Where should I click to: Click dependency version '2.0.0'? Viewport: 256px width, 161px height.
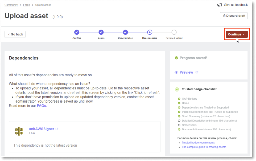tap(32, 133)
